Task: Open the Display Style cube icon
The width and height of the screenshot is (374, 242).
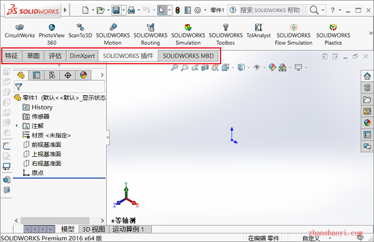Action: pos(241,68)
